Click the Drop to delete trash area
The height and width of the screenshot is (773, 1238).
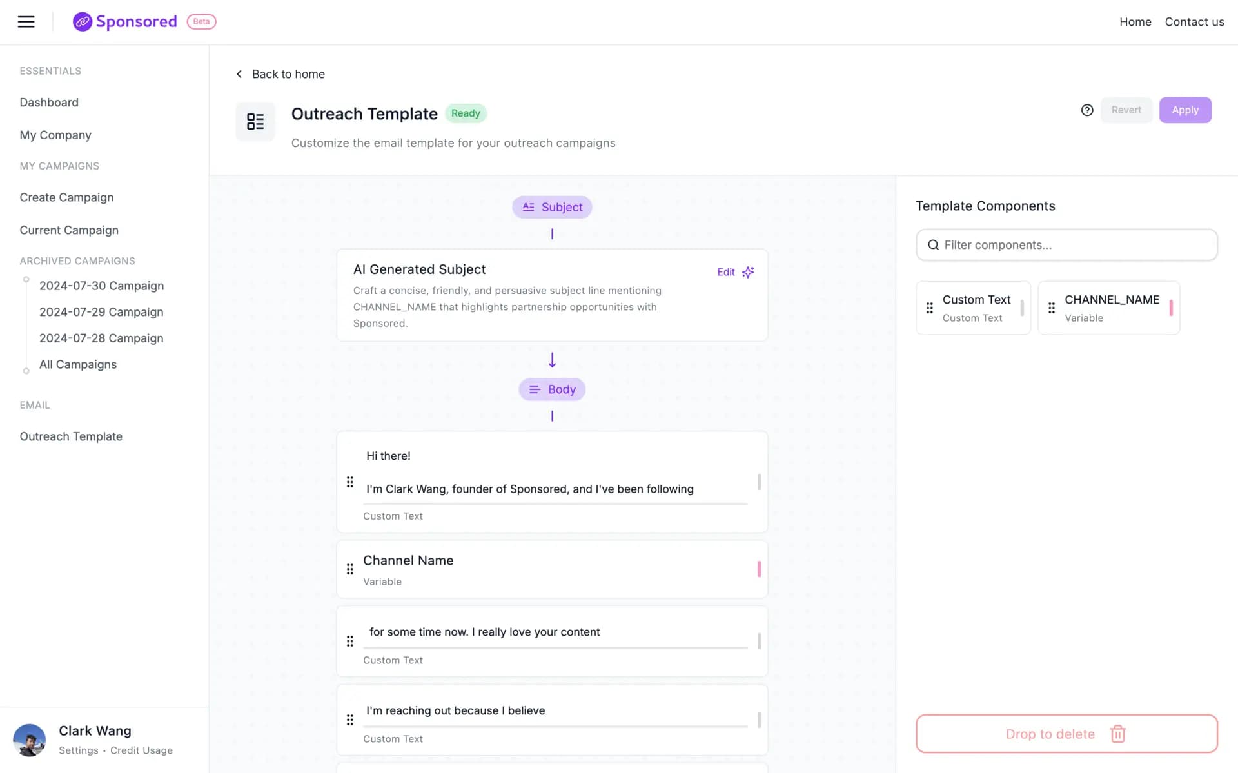coord(1066,733)
